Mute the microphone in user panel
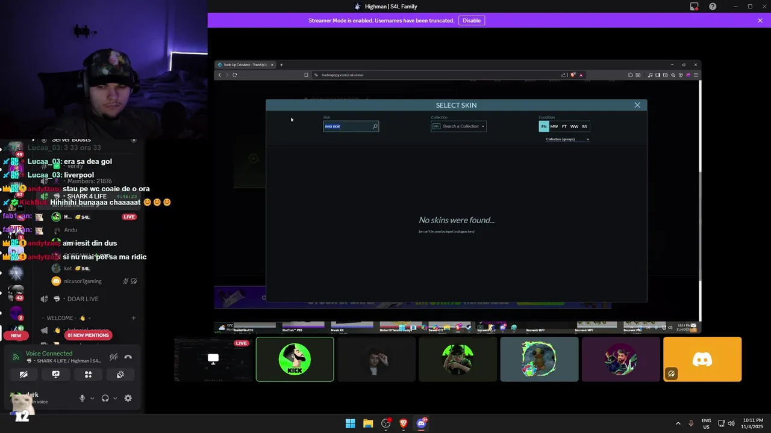Viewport: 771px width, 433px height. click(83, 398)
